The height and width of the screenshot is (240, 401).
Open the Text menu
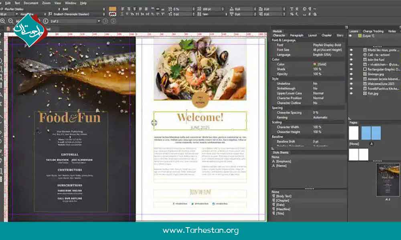coord(17,3)
